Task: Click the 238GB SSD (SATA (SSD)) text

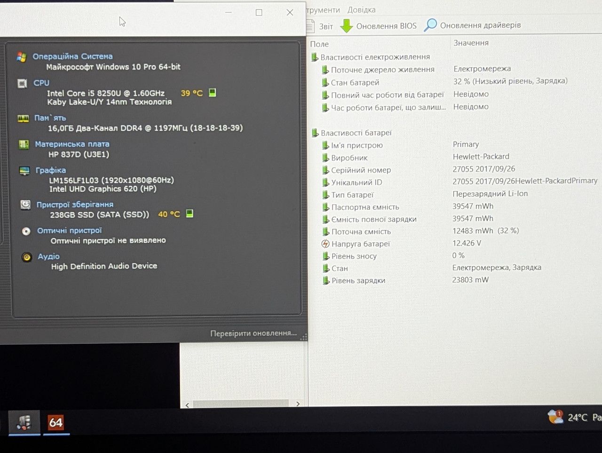Action: (100, 215)
